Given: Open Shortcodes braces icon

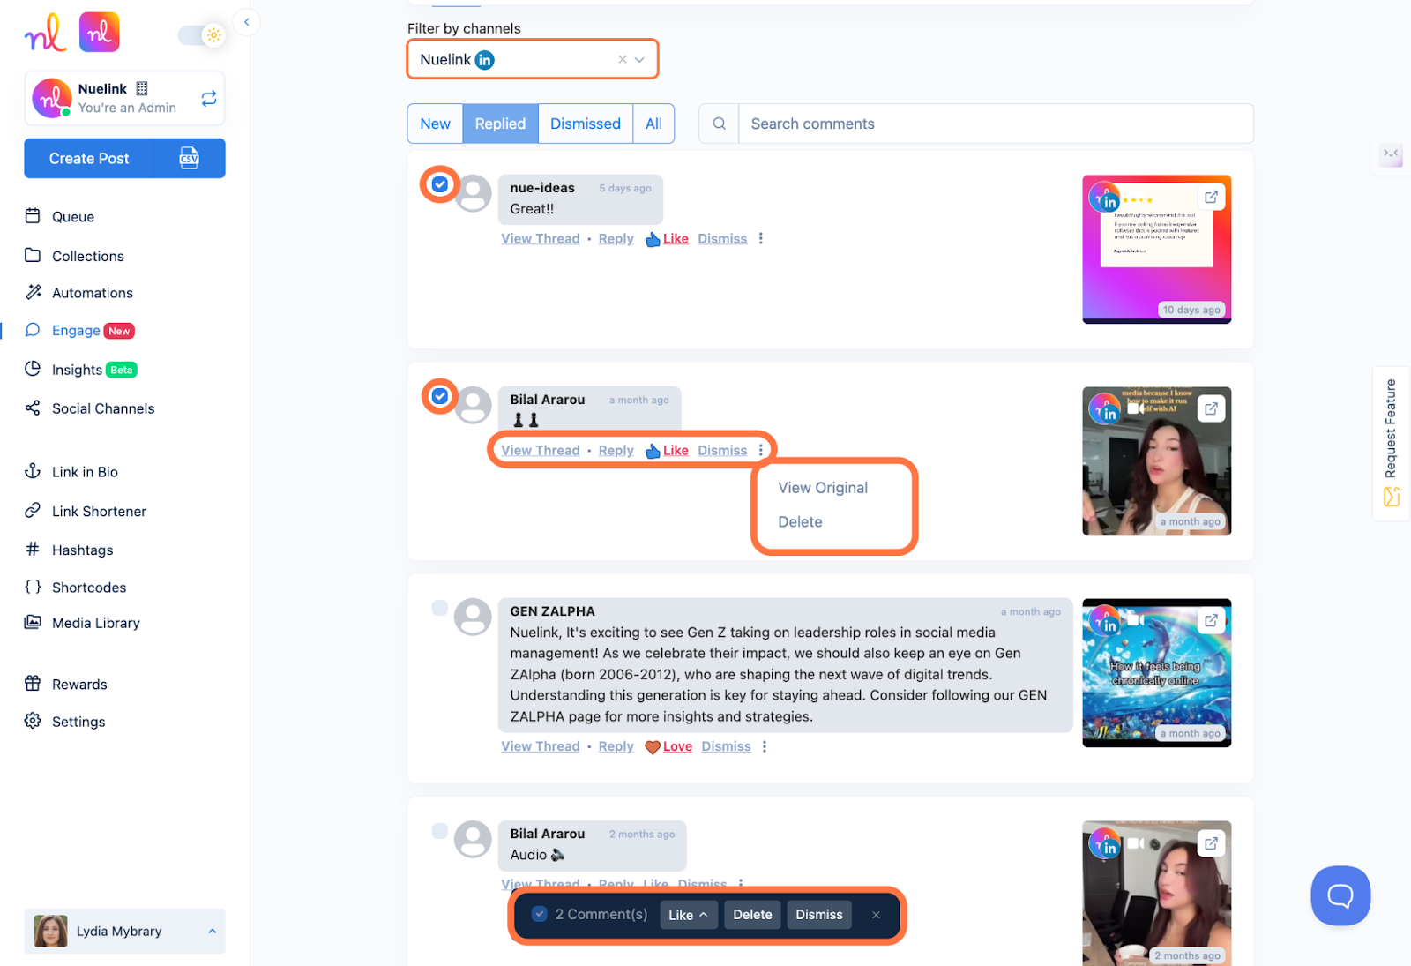Looking at the screenshot, I should [x=33, y=587].
